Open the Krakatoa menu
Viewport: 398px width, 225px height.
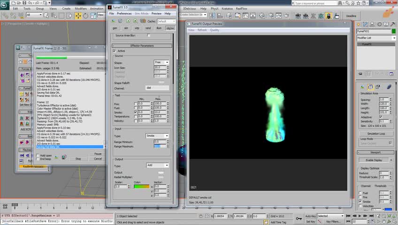(227, 8)
